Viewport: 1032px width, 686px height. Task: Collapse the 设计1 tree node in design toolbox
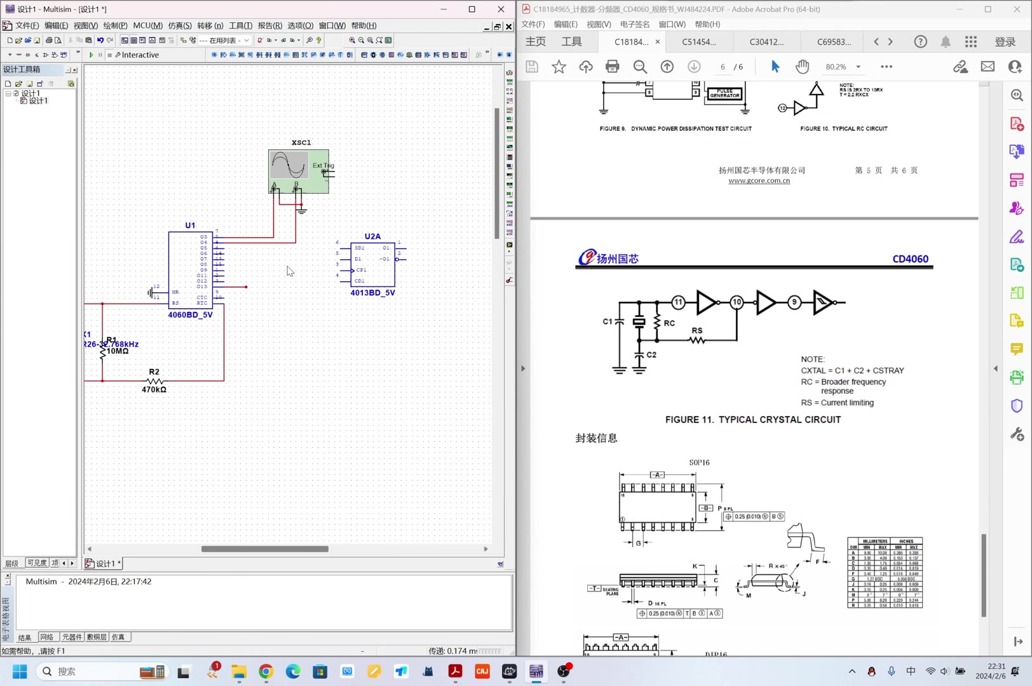pyautogui.click(x=8, y=93)
